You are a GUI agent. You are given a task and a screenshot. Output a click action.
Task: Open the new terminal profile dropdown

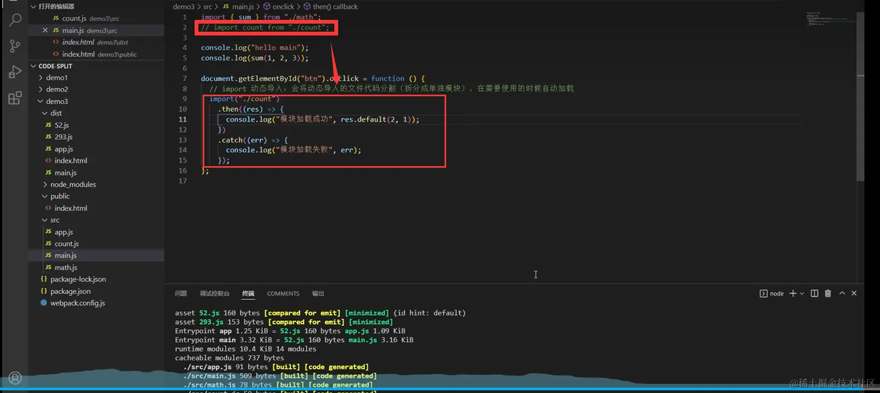[x=802, y=294]
